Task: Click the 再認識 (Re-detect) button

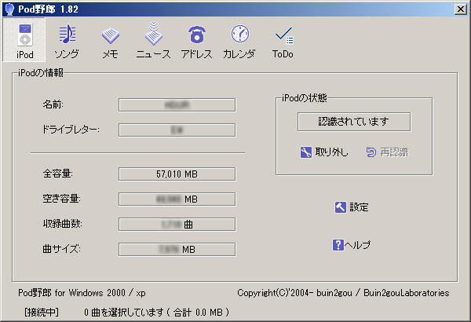Action: click(387, 152)
